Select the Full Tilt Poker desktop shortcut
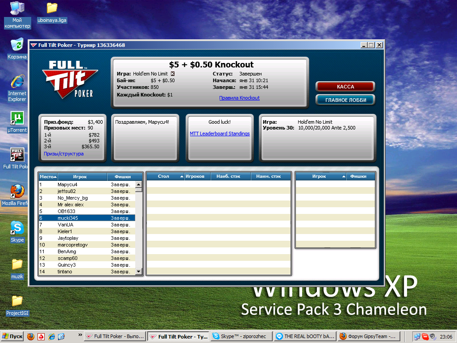 coord(16,158)
